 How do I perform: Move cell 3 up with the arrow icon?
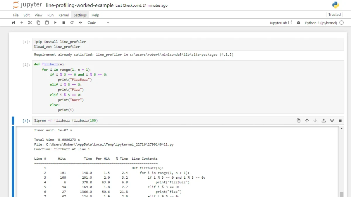[x=307, y=121]
